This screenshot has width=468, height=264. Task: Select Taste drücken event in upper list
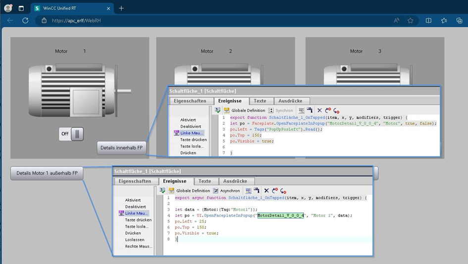(193, 140)
